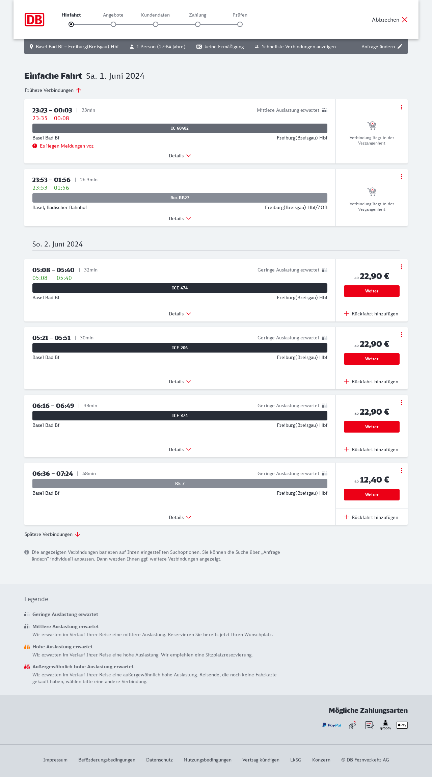Select the Zahlung step in progress bar
This screenshot has height=777, width=432.
(198, 24)
